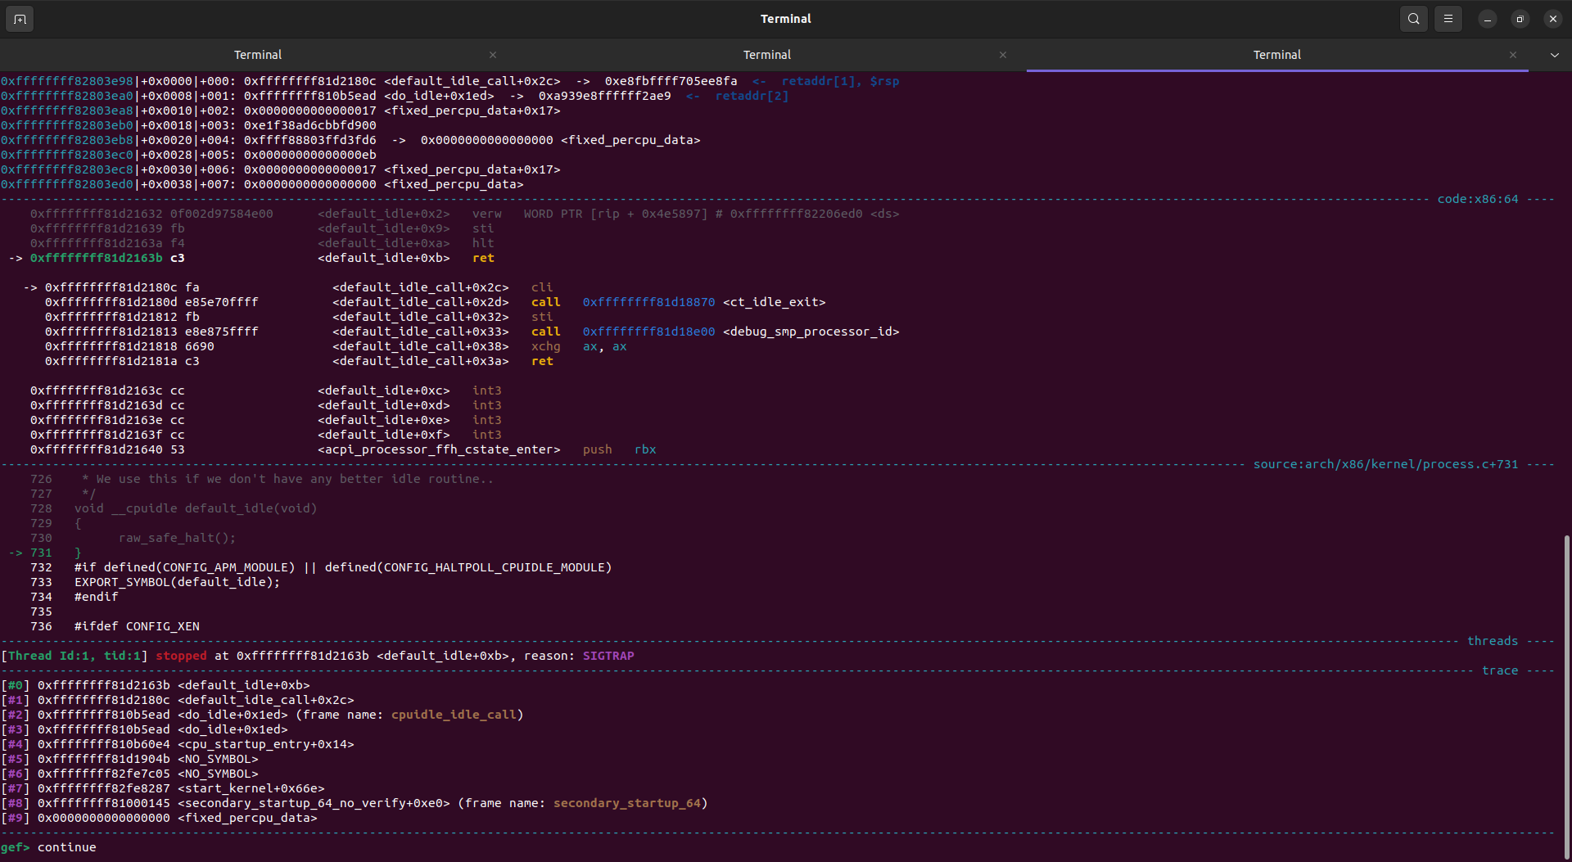Open the tab list dropdown chevron
This screenshot has width=1572, height=862.
coord(1554,55)
